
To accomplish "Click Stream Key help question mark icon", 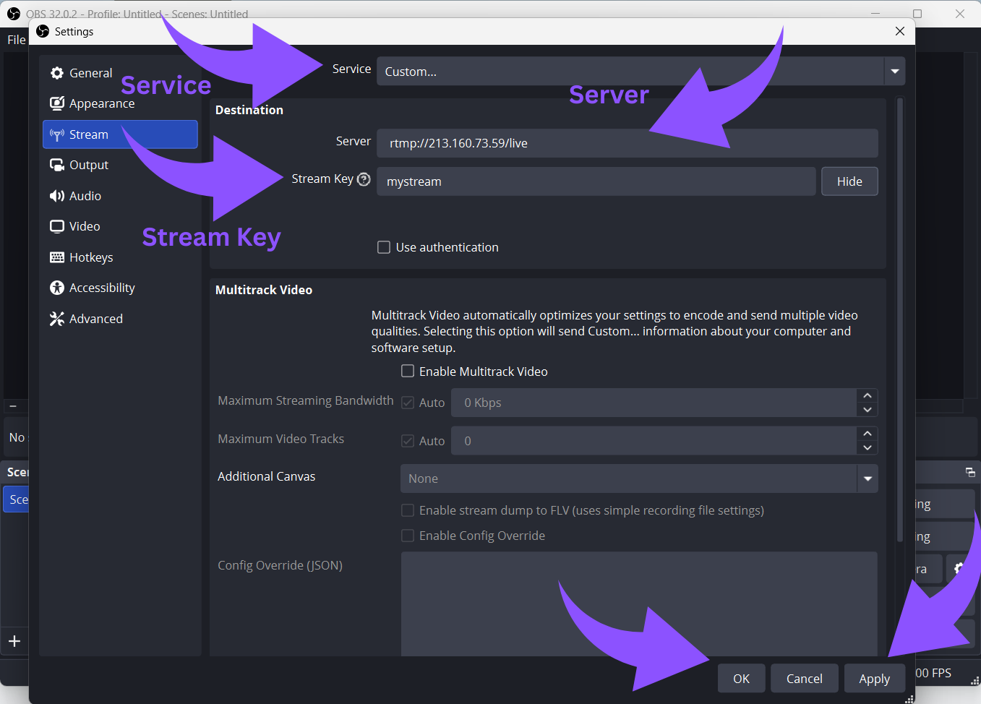I will tap(364, 179).
